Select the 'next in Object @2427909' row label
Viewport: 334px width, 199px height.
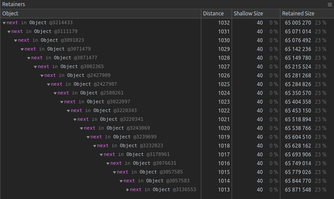pos(77,75)
